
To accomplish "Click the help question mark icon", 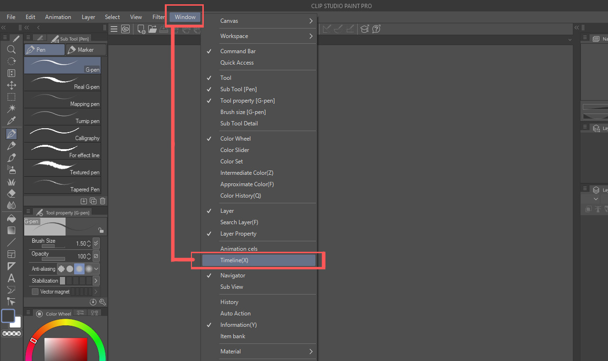I will point(376,29).
